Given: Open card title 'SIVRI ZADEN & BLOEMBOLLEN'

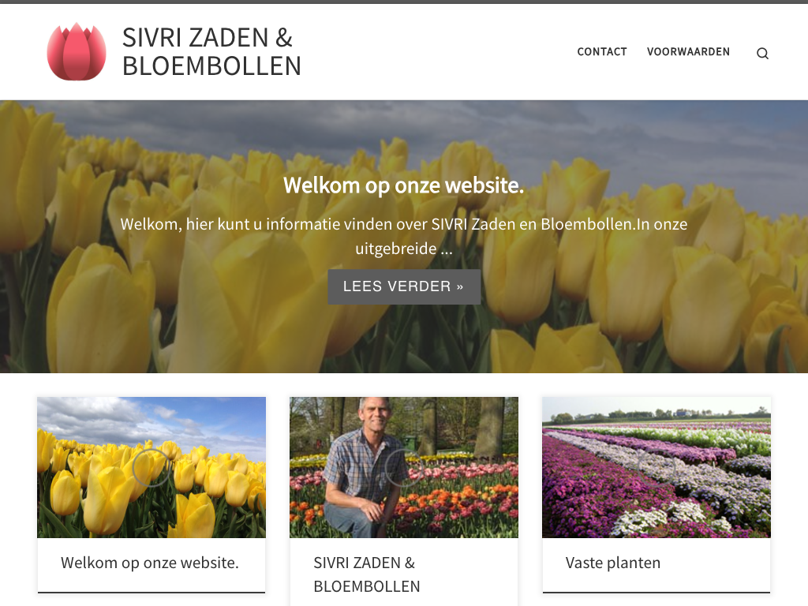Looking at the screenshot, I should 367,574.
